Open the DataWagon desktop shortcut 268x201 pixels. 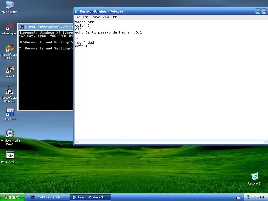pos(9,29)
